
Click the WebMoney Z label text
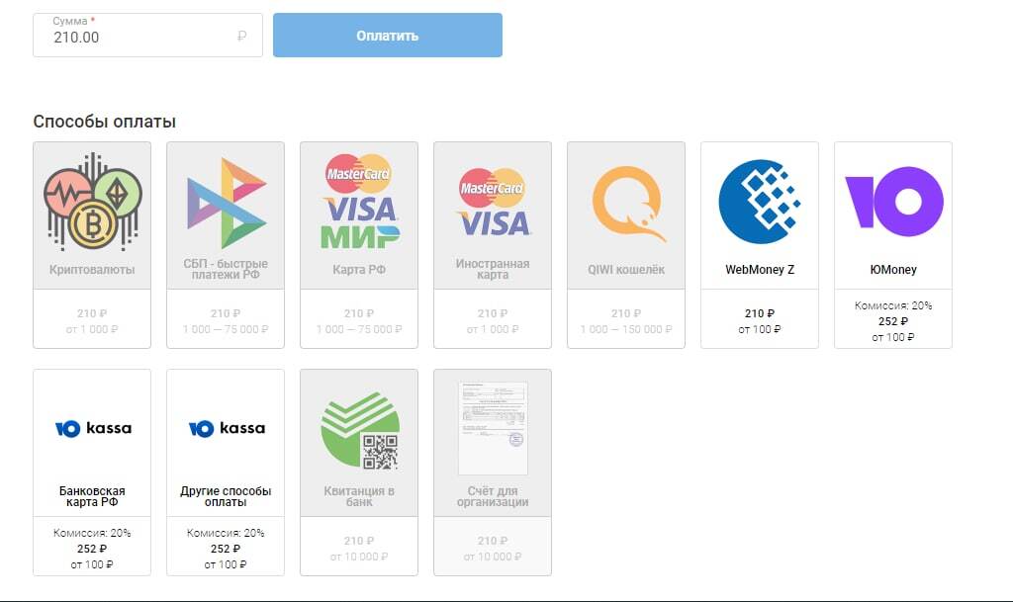[760, 270]
